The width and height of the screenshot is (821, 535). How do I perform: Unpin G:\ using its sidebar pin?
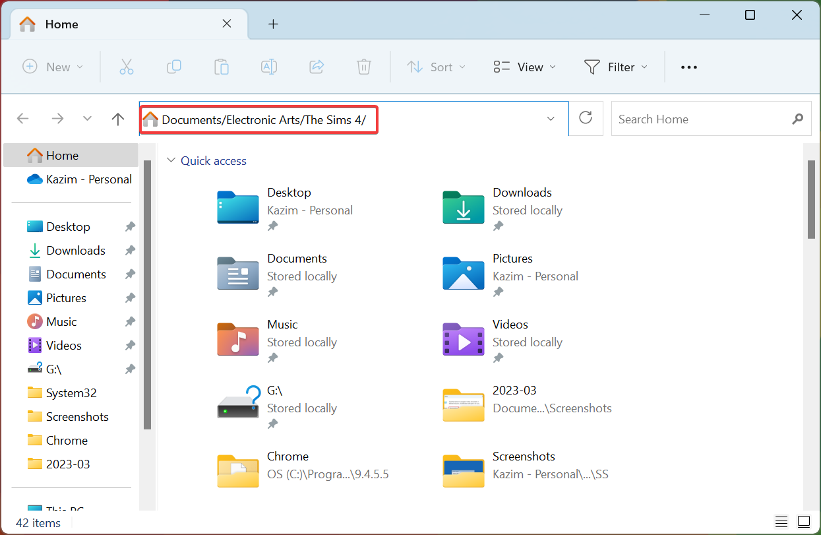pyautogui.click(x=130, y=369)
